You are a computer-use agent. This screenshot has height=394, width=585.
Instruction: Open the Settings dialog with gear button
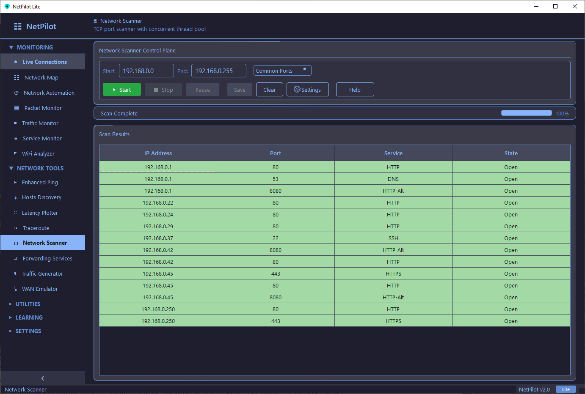(307, 89)
